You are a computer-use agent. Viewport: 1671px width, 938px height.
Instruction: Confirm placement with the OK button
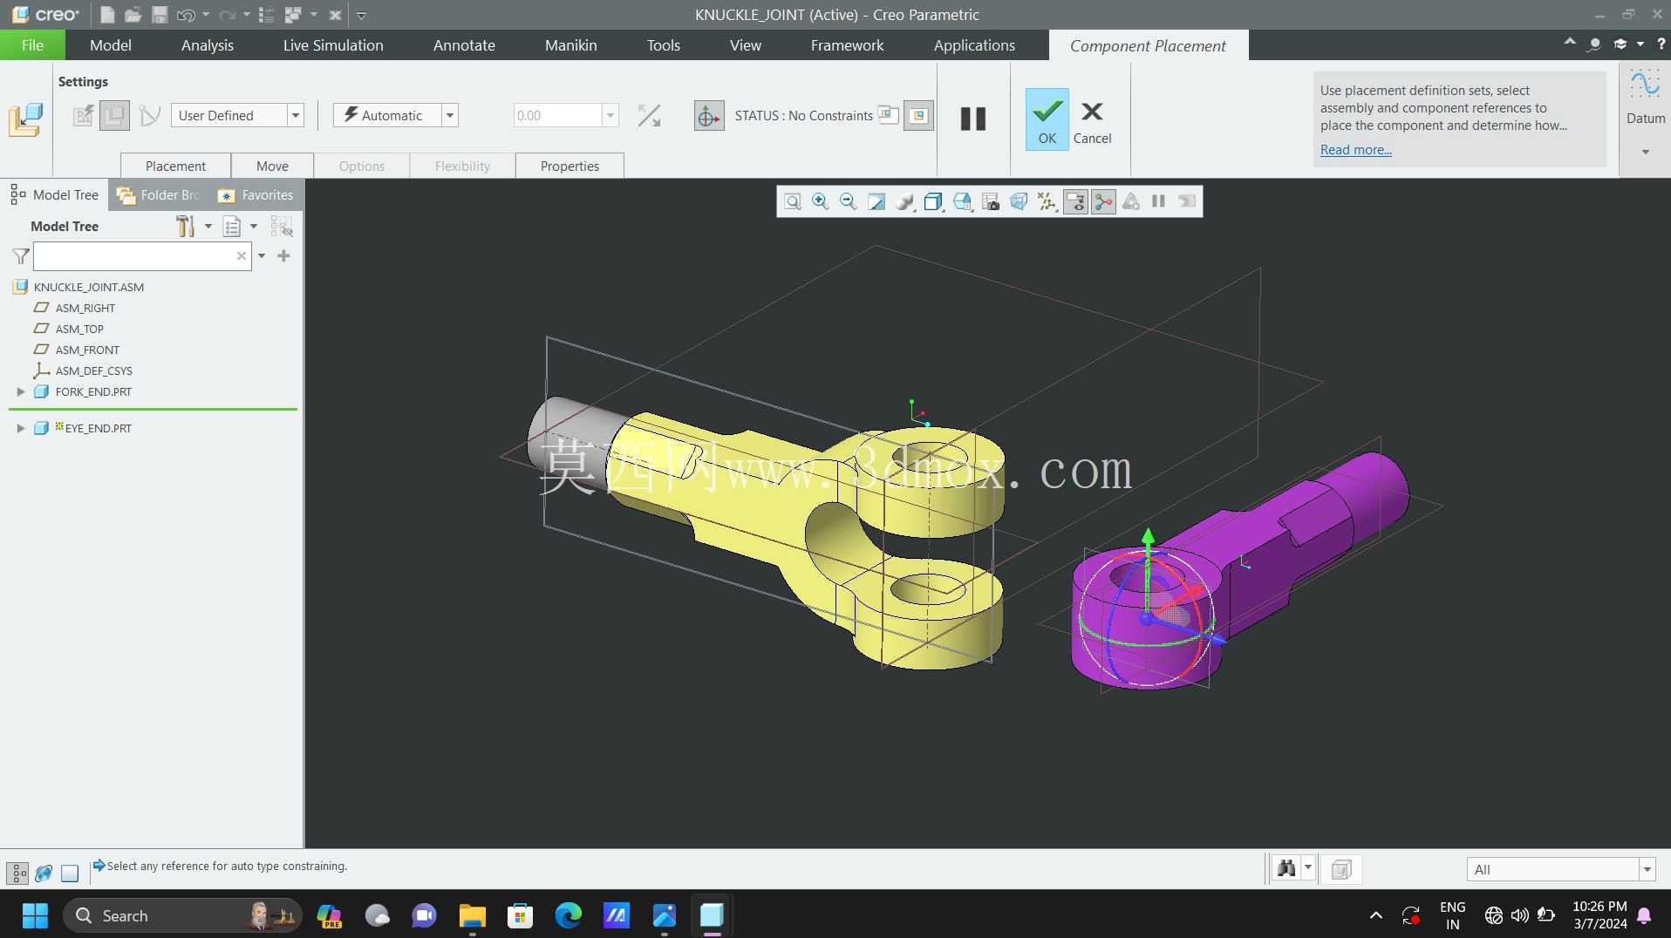tap(1047, 119)
